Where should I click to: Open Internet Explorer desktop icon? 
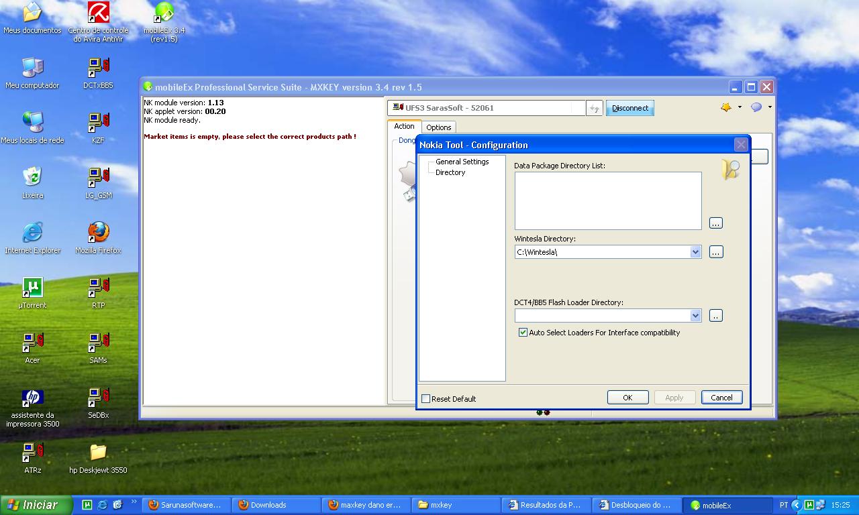32,238
